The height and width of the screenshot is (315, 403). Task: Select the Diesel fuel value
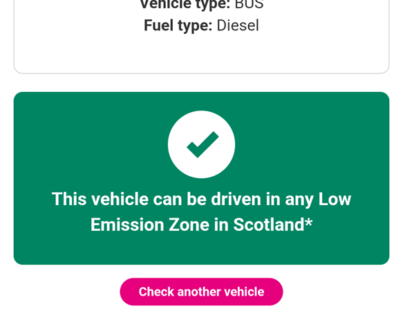(238, 26)
